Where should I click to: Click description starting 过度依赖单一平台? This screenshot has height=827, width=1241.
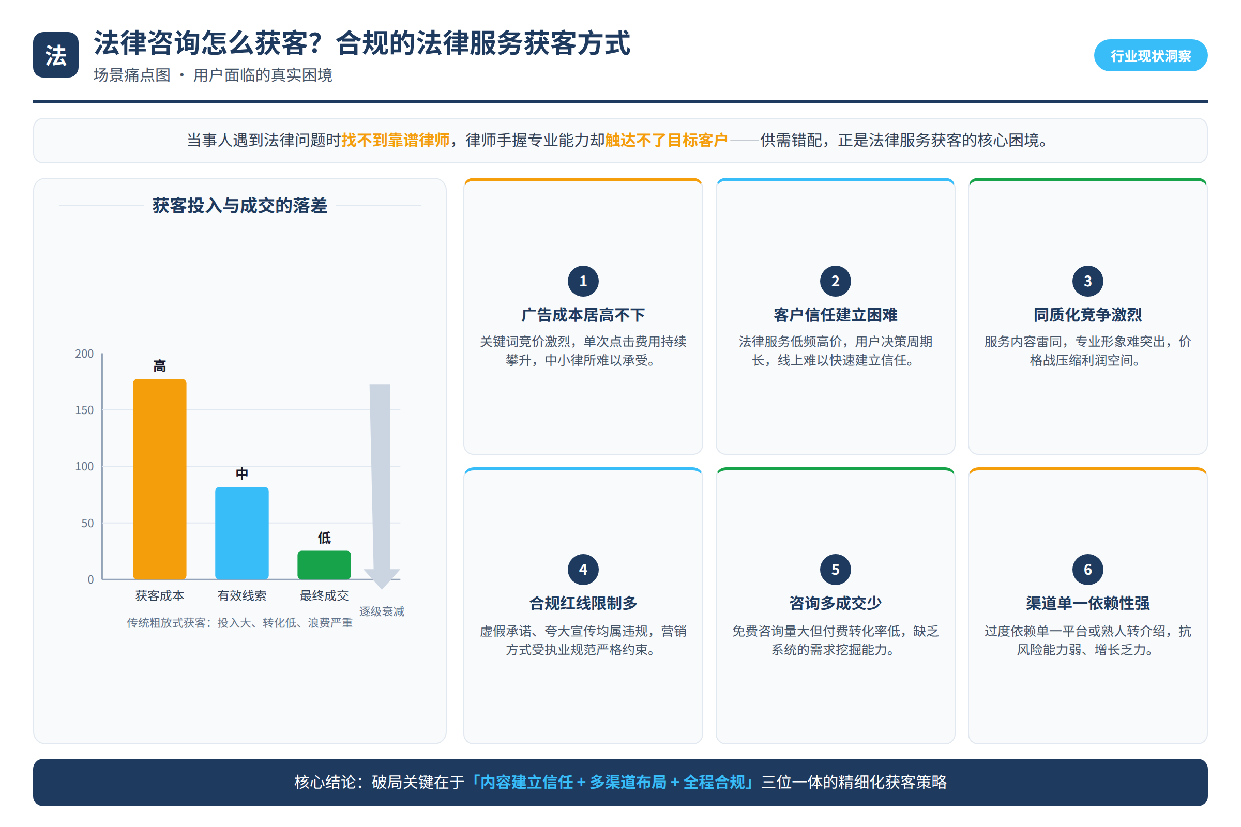1087,640
